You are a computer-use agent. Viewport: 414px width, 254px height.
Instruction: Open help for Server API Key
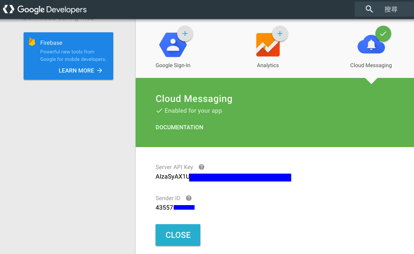202,167
